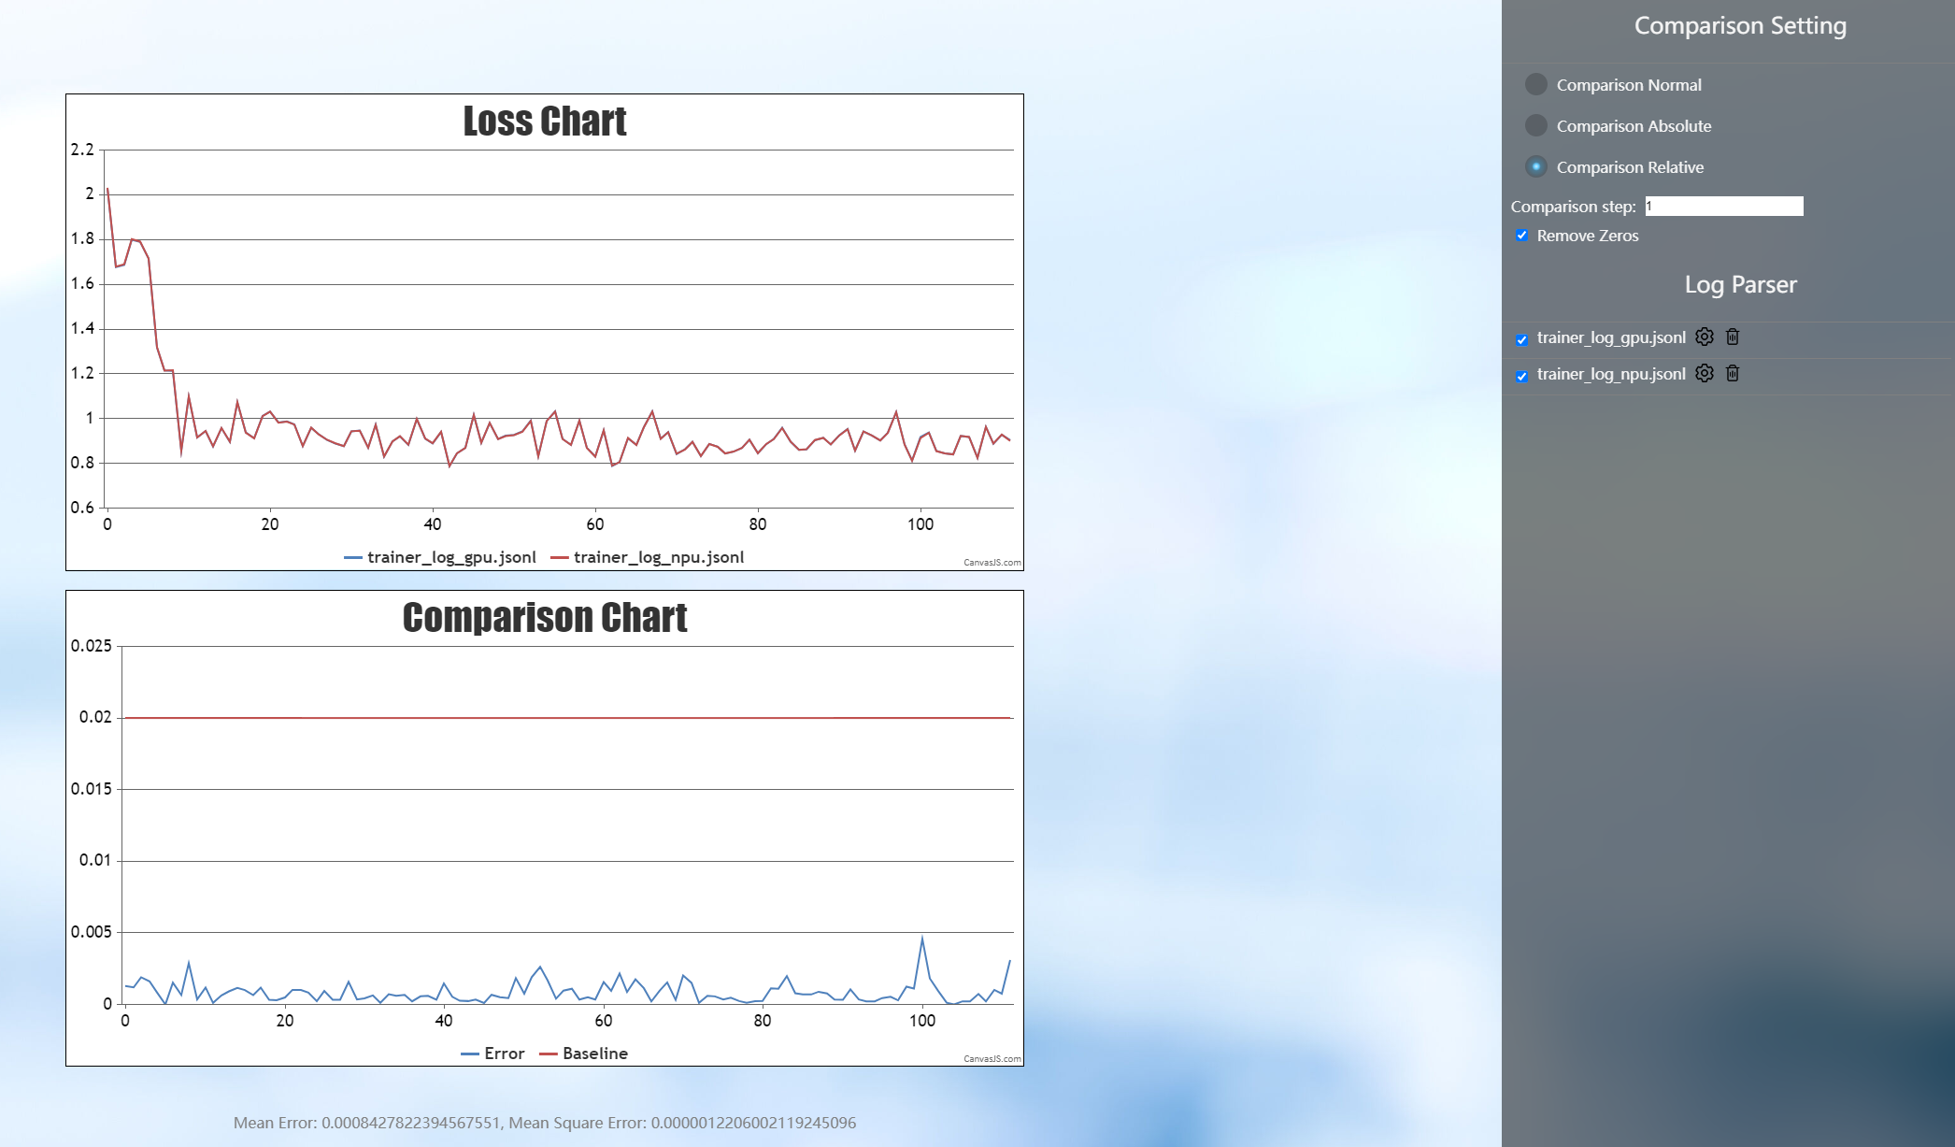Uncheck the trainer_log_npu.jsonl checkbox
This screenshot has height=1147, width=1955.
pyautogui.click(x=1522, y=376)
